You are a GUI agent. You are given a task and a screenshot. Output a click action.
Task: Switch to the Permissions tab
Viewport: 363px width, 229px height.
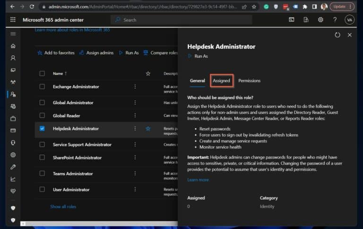point(250,80)
